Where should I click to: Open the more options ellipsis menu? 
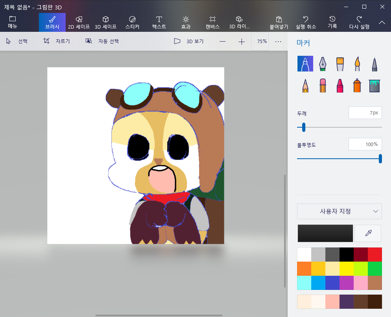point(278,41)
